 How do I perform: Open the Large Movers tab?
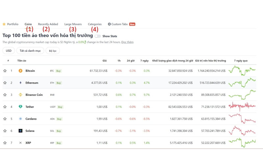tap(73, 24)
